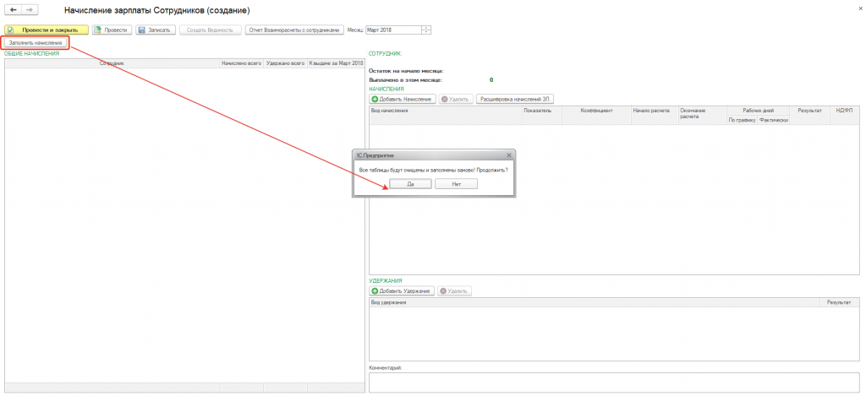Click the 'Показатель' column header
866x396 pixels.
[542, 116]
